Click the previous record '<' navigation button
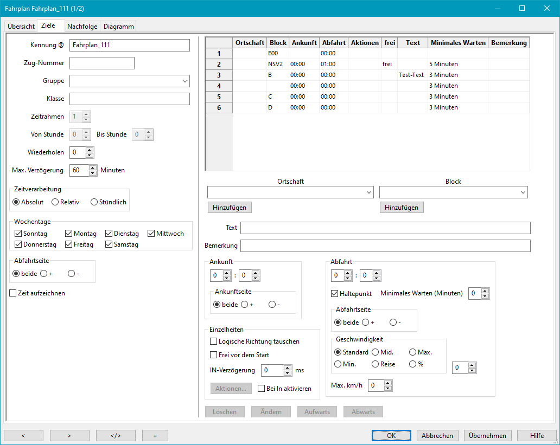Screen dimensions: 560x445 tap(23, 435)
